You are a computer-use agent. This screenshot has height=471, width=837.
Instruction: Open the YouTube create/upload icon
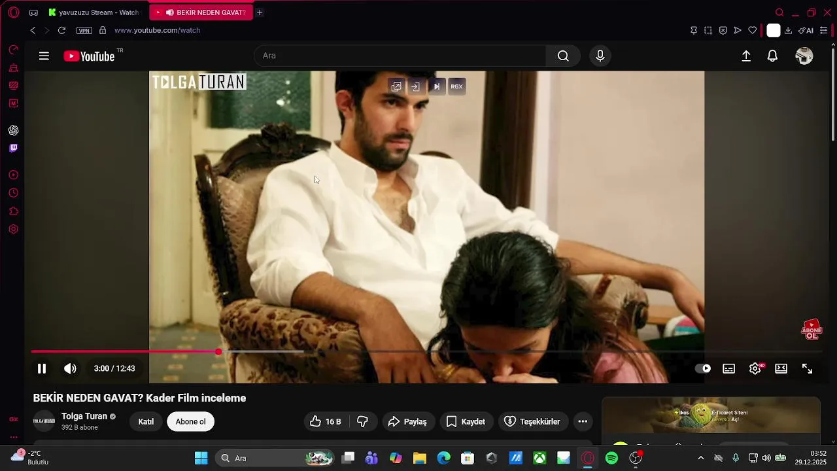(746, 56)
